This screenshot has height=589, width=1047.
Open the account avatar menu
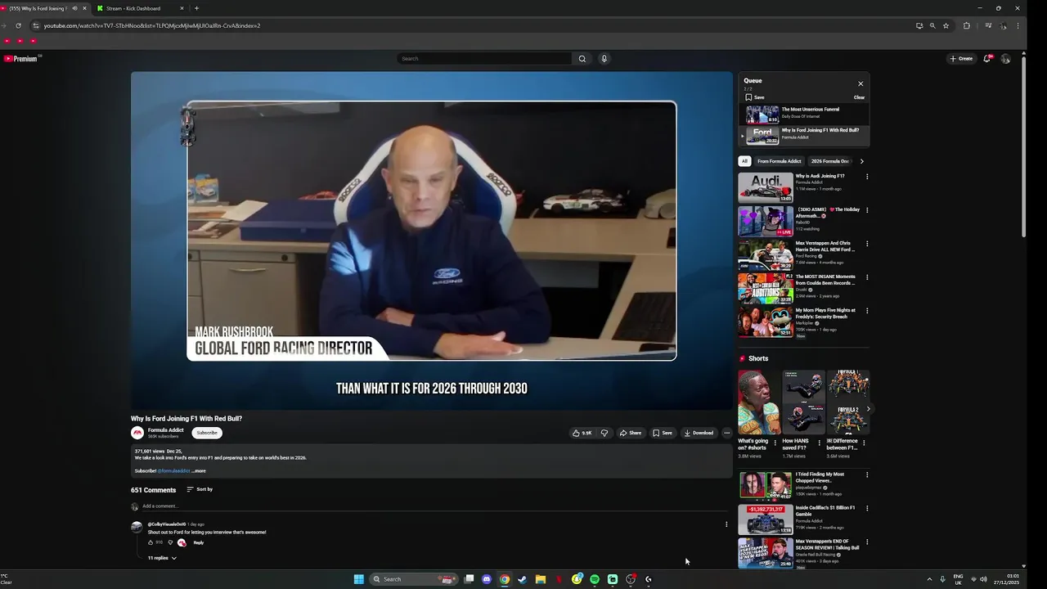pyautogui.click(x=1006, y=59)
